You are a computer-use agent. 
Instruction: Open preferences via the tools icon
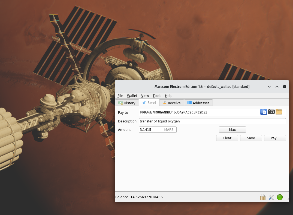[271, 197]
